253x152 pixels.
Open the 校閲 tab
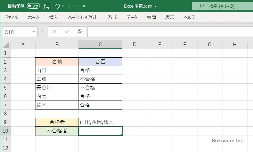152,17
